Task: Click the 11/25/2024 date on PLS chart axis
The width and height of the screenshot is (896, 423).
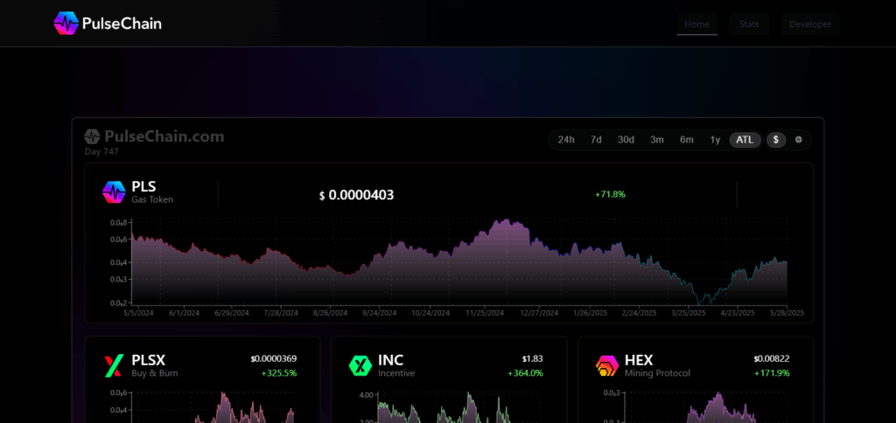Action: (x=485, y=314)
